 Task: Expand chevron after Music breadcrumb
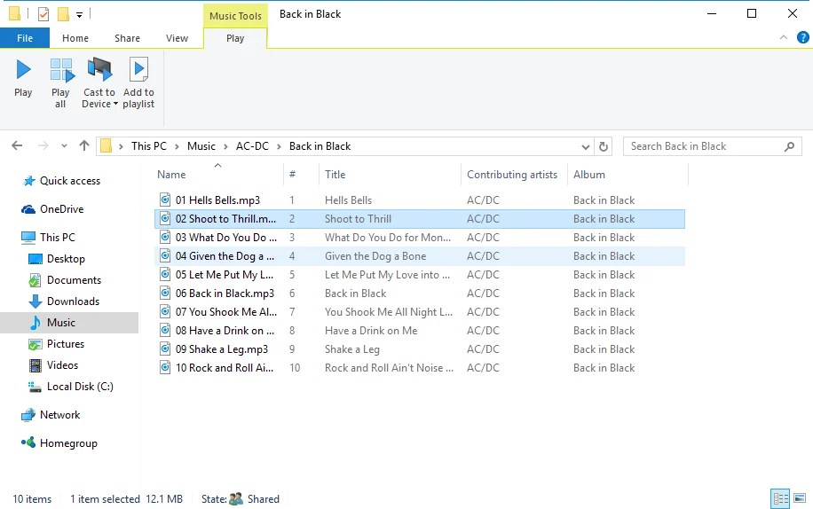(225, 146)
